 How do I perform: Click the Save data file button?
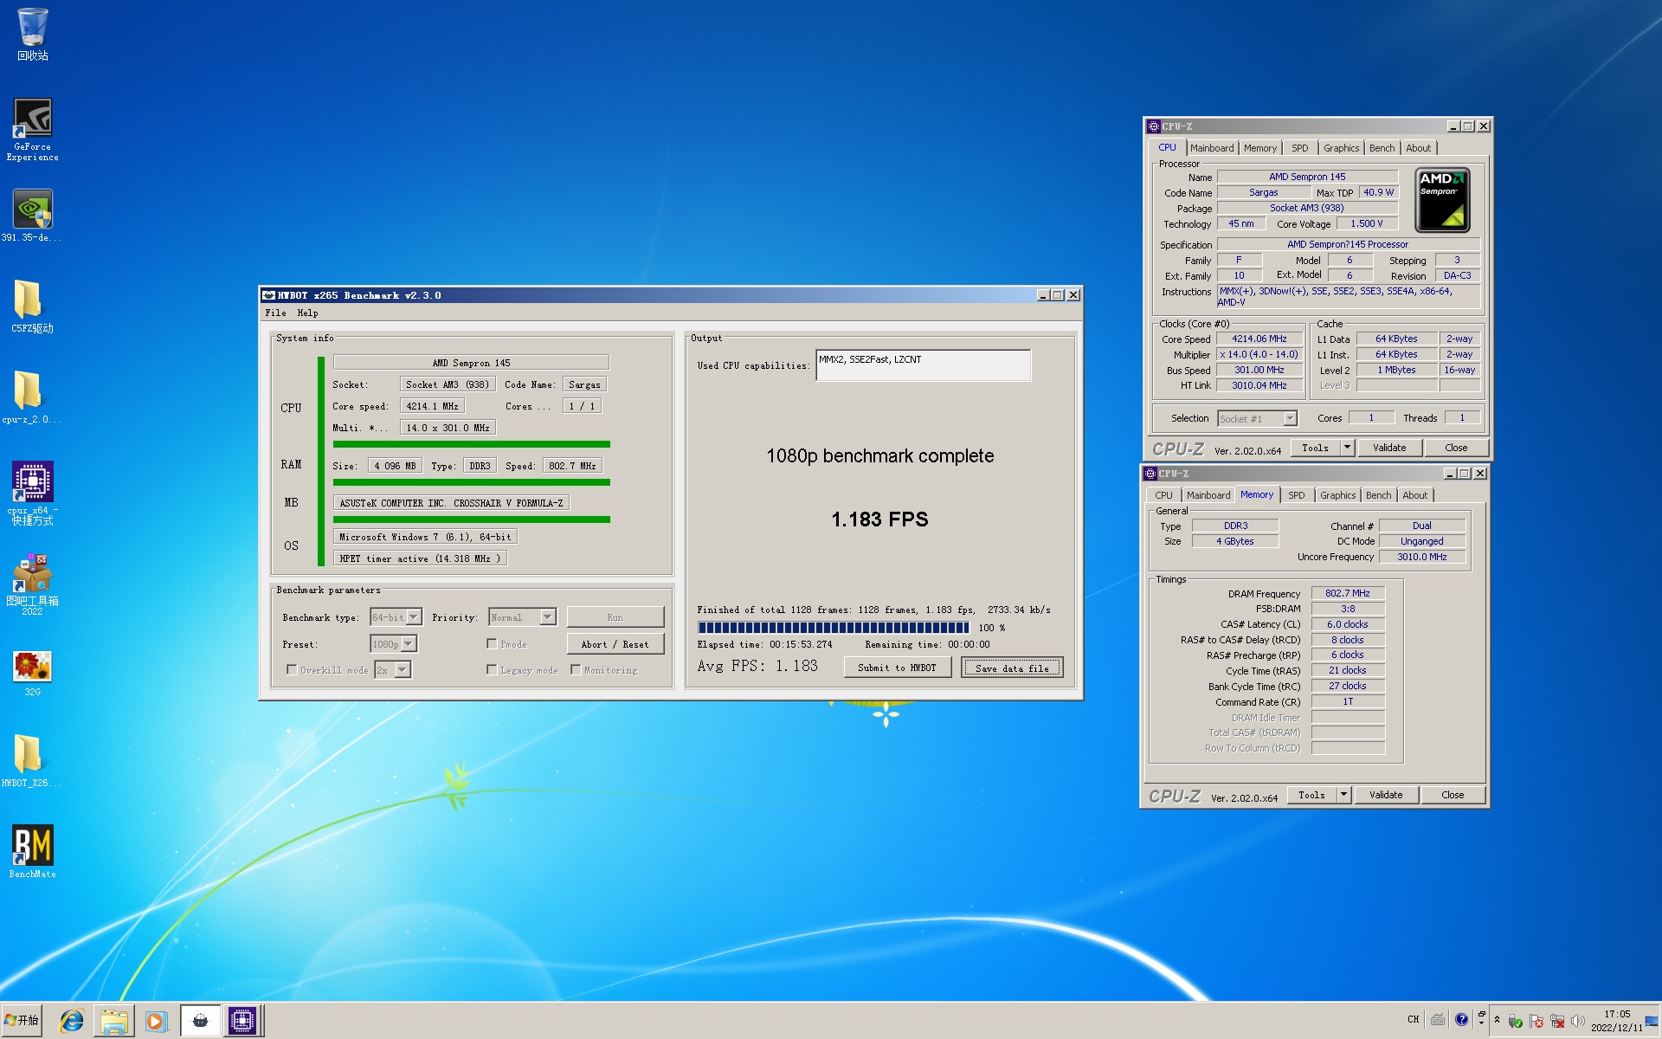click(1012, 668)
